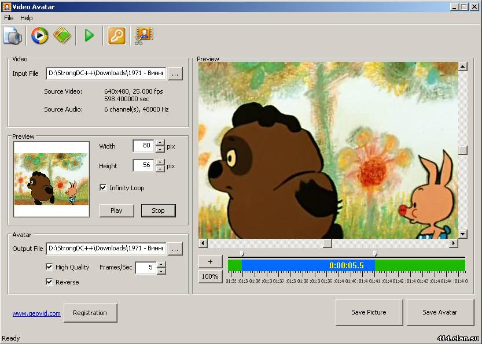Click the timeline plus zoom button

210,262
